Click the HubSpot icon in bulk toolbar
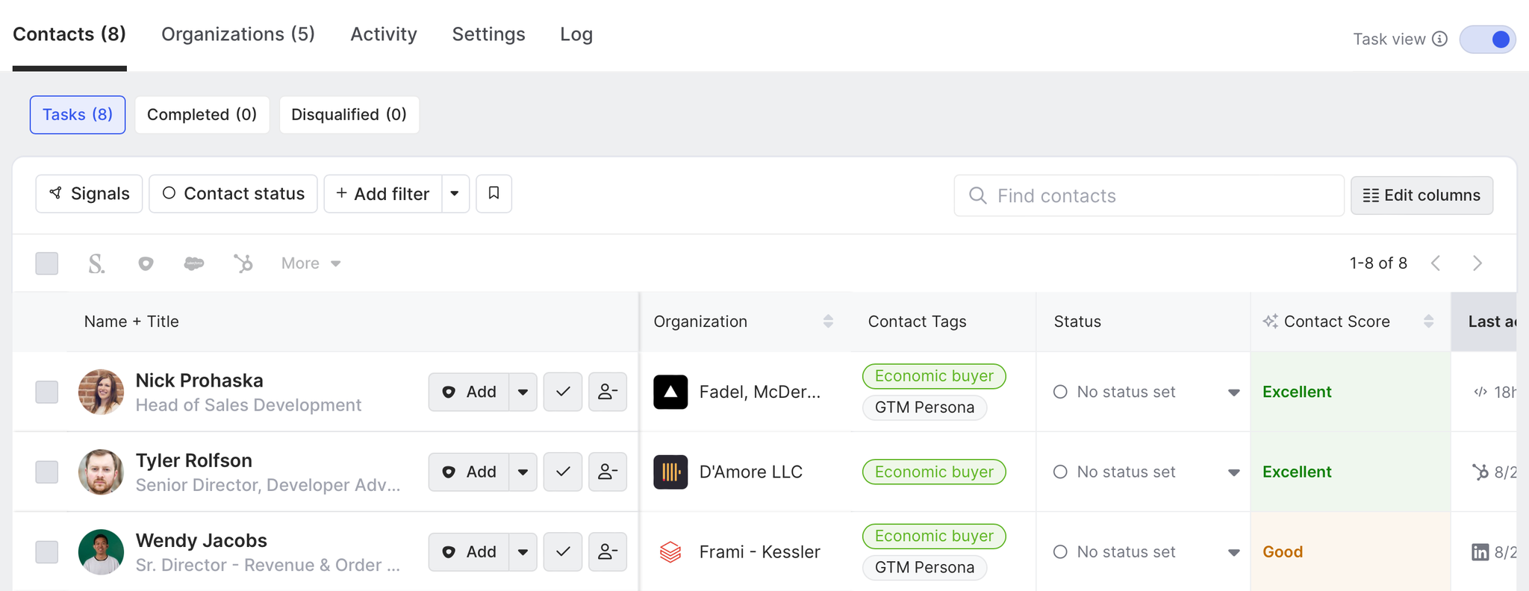The width and height of the screenshot is (1529, 591). (x=243, y=263)
